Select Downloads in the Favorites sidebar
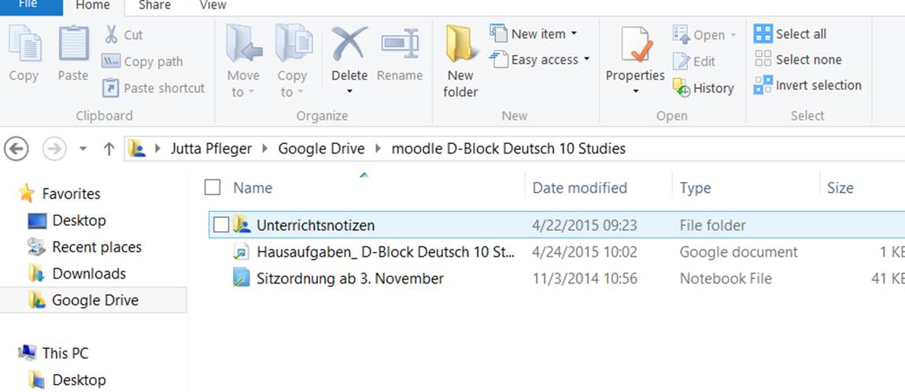 point(88,273)
